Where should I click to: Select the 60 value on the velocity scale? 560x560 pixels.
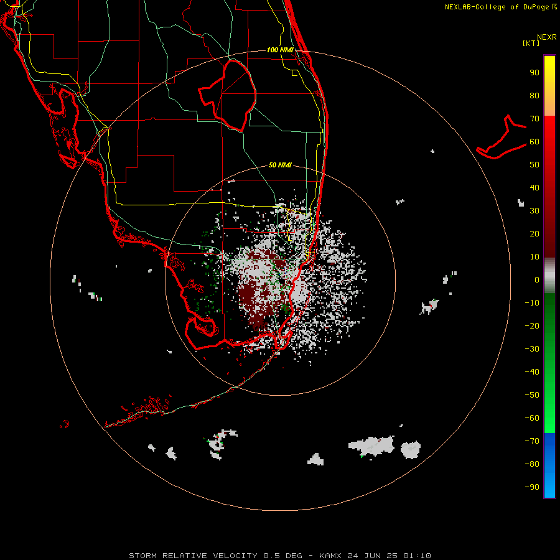point(534,141)
